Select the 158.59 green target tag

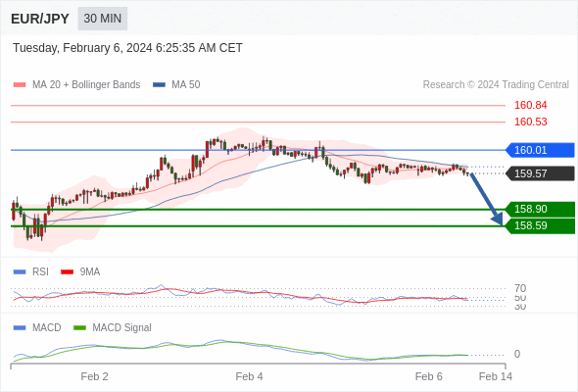[x=540, y=225]
